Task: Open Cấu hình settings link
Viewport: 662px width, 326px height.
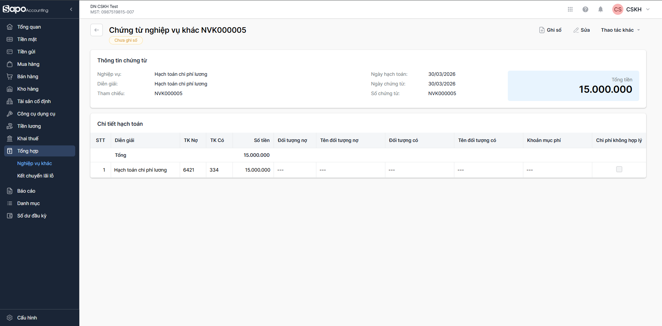Action: [27, 318]
